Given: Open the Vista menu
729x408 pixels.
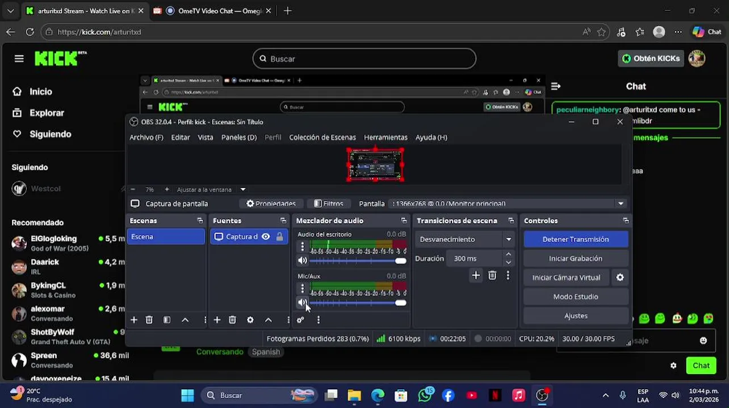Looking at the screenshot, I should 206,137.
